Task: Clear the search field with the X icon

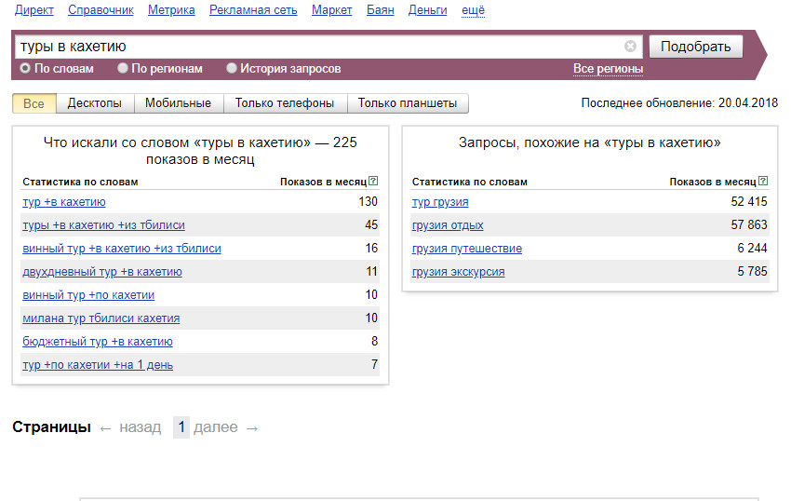Action: click(x=630, y=47)
